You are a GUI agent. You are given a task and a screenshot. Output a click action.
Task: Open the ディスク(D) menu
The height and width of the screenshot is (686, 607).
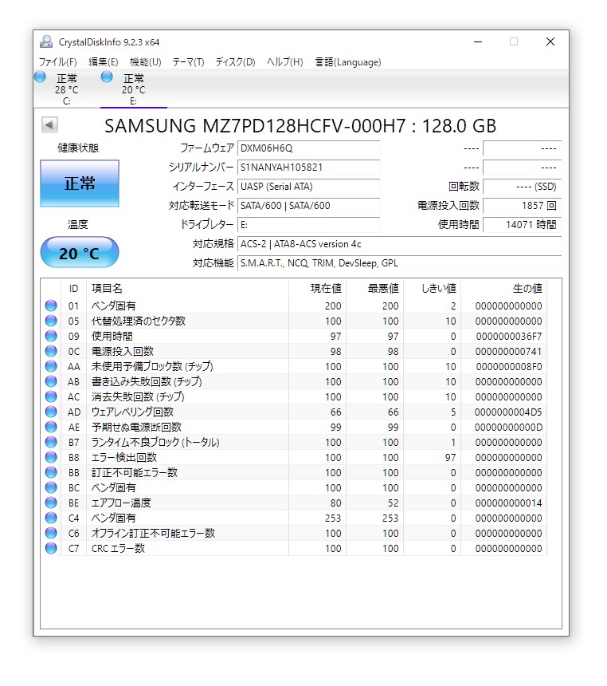(236, 62)
